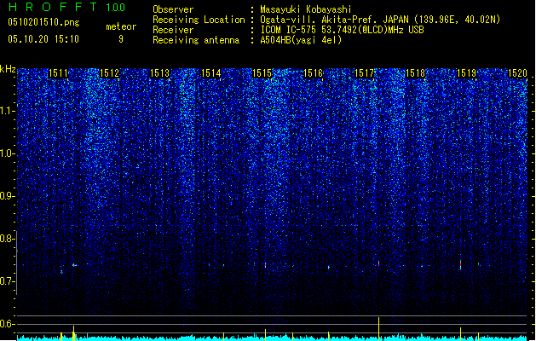Click the Receiving Location label

(x=199, y=20)
